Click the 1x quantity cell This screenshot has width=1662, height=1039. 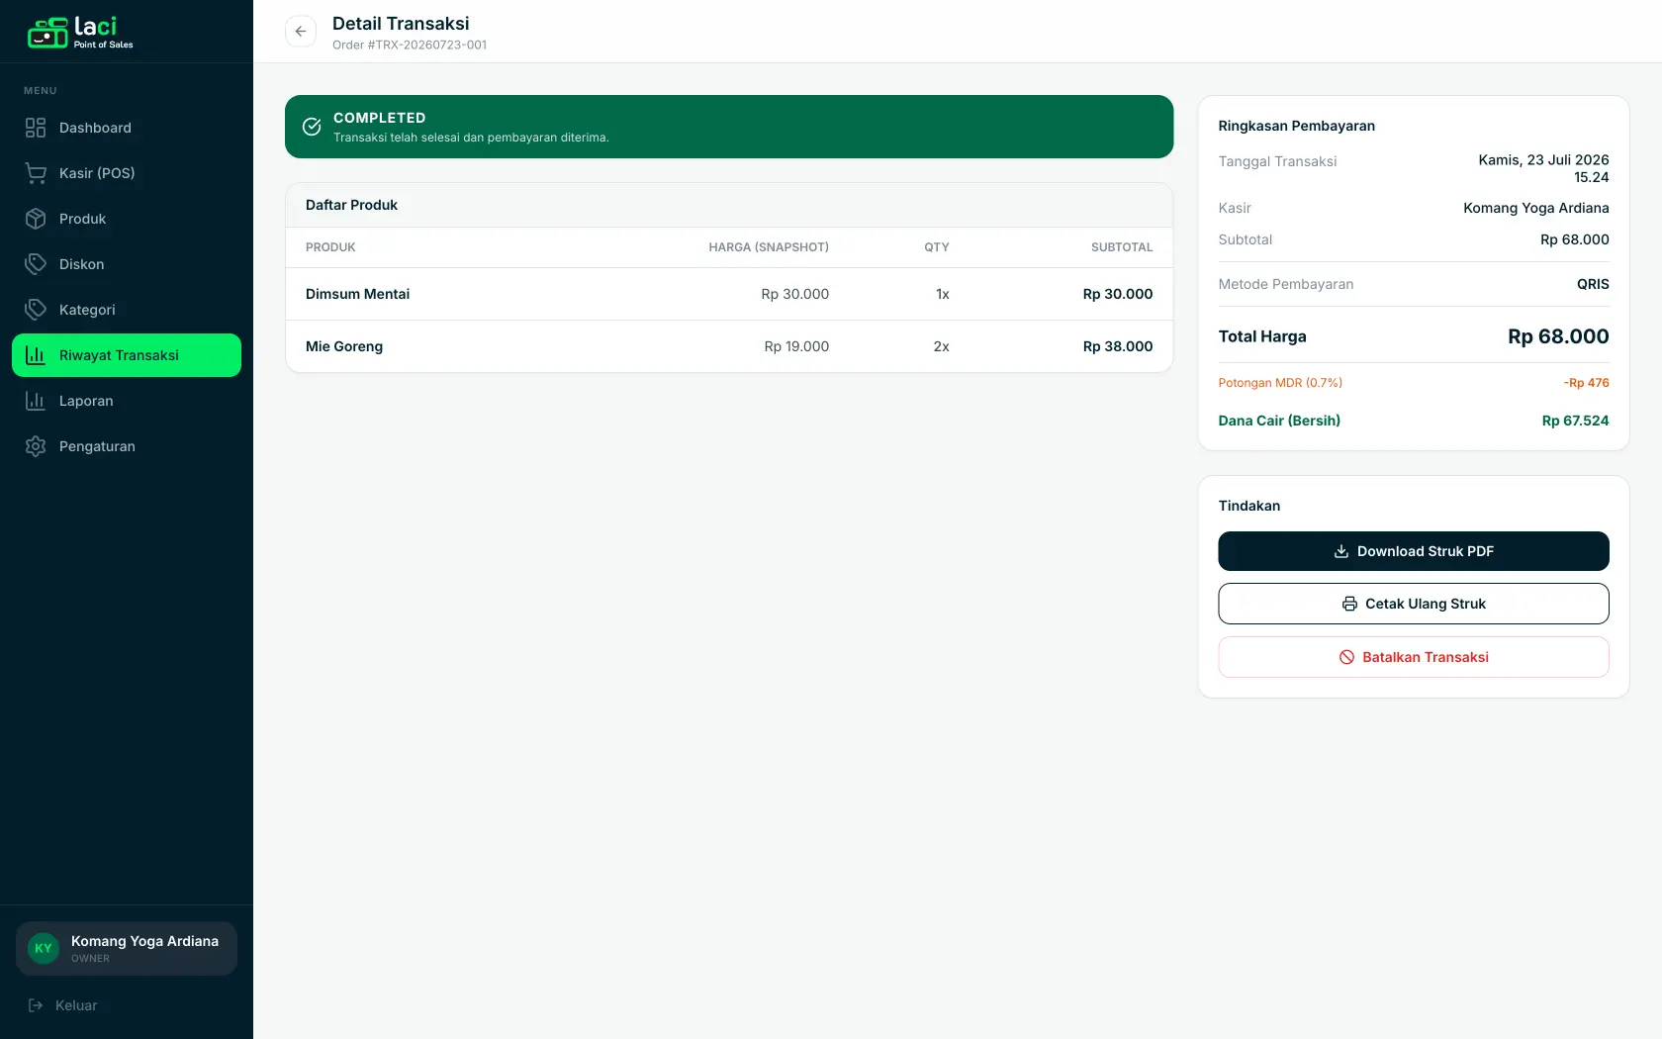coord(943,294)
